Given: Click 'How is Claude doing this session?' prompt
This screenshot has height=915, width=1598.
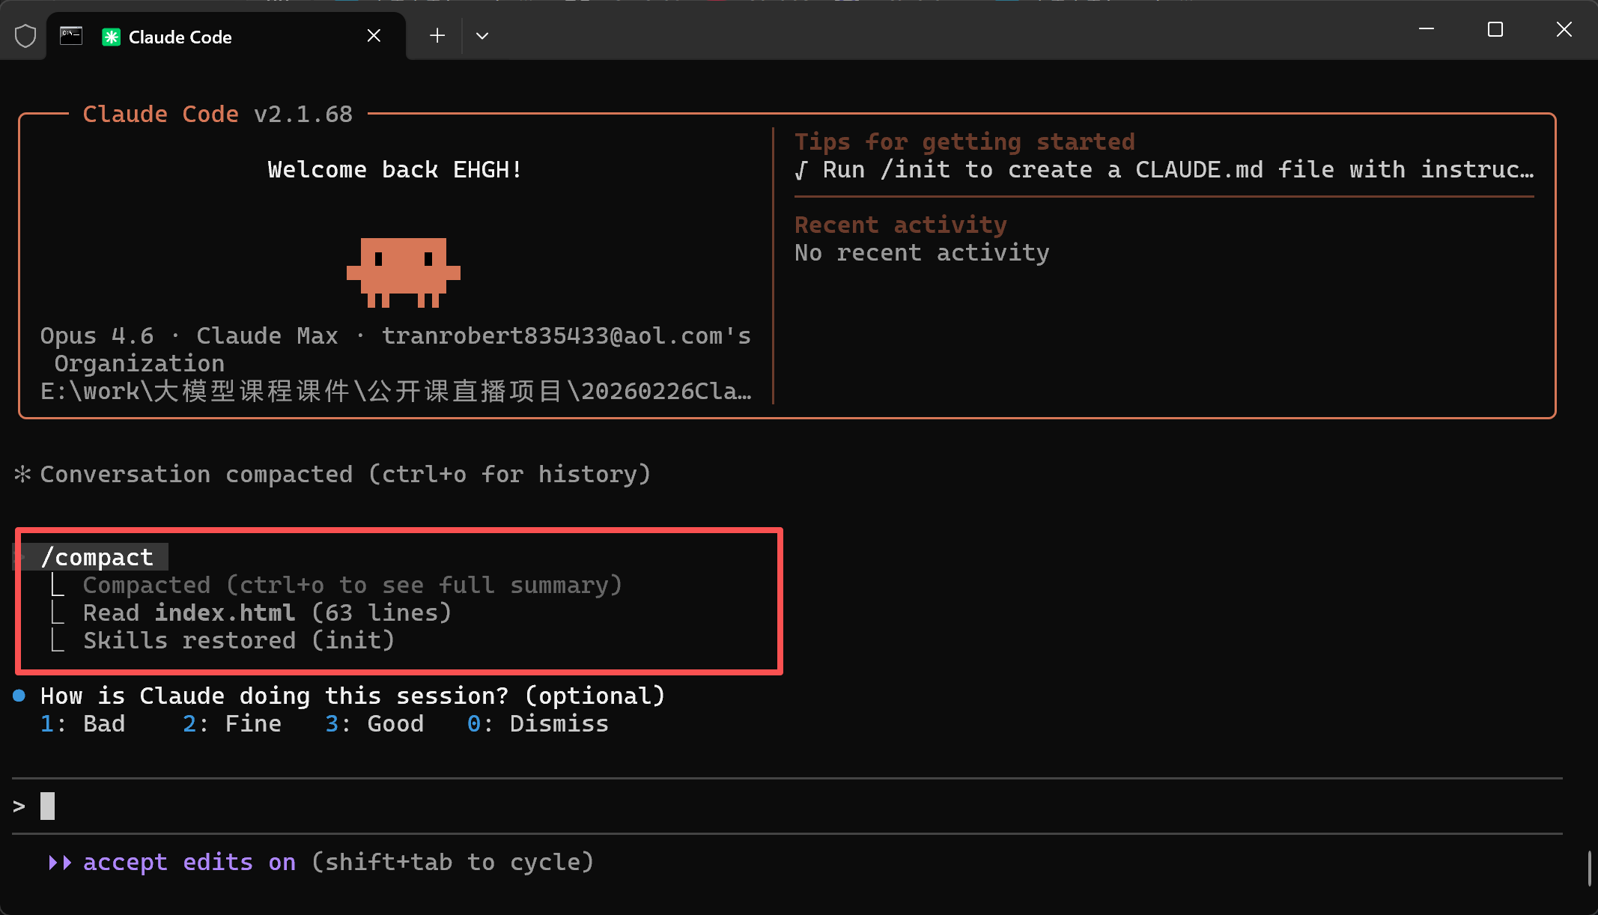Looking at the screenshot, I should tap(353, 696).
